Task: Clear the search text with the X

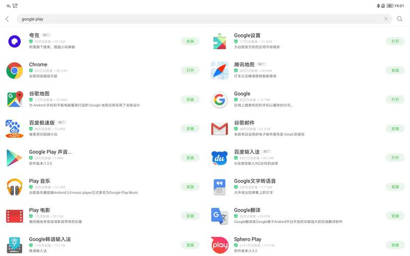Action: click(x=386, y=19)
